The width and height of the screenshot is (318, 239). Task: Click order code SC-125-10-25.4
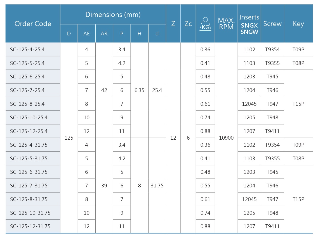click(x=29, y=118)
